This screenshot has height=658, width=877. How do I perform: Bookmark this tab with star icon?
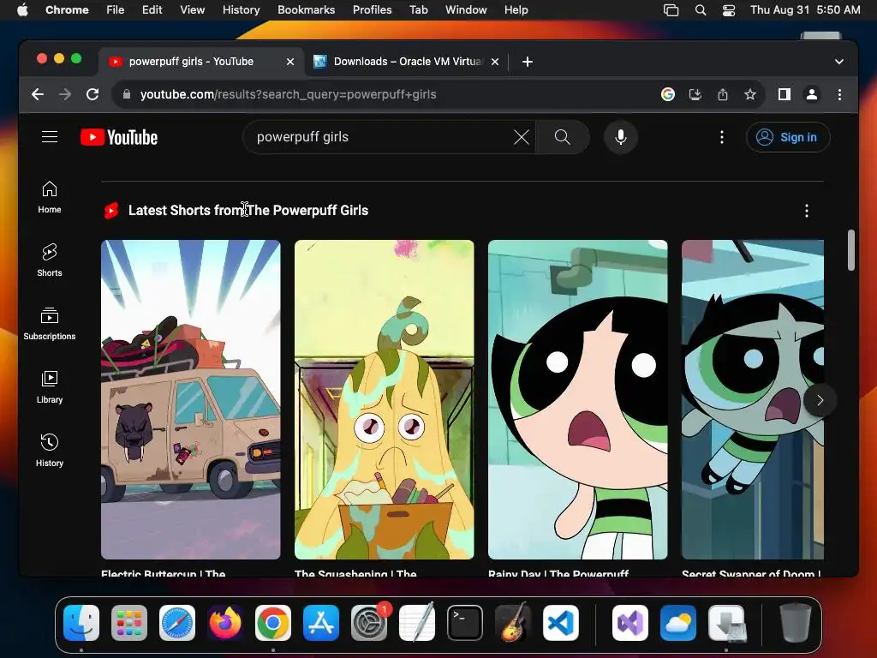point(750,94)
